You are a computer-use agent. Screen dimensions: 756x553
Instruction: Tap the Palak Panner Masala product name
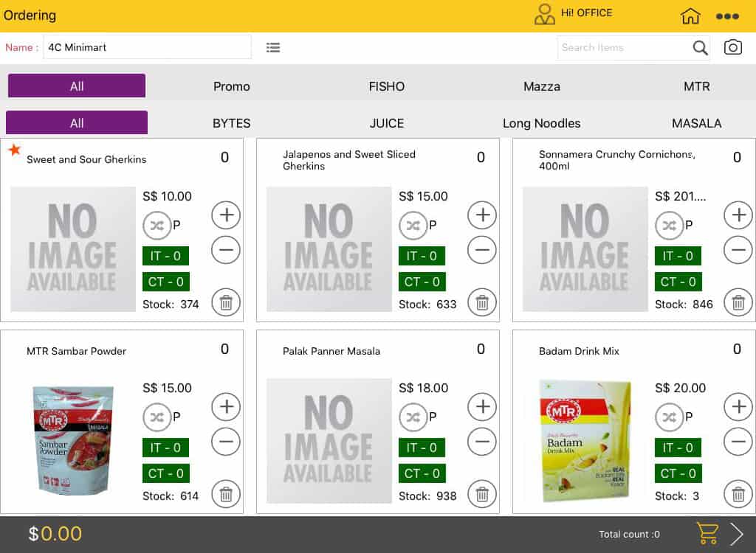(331, 351)
